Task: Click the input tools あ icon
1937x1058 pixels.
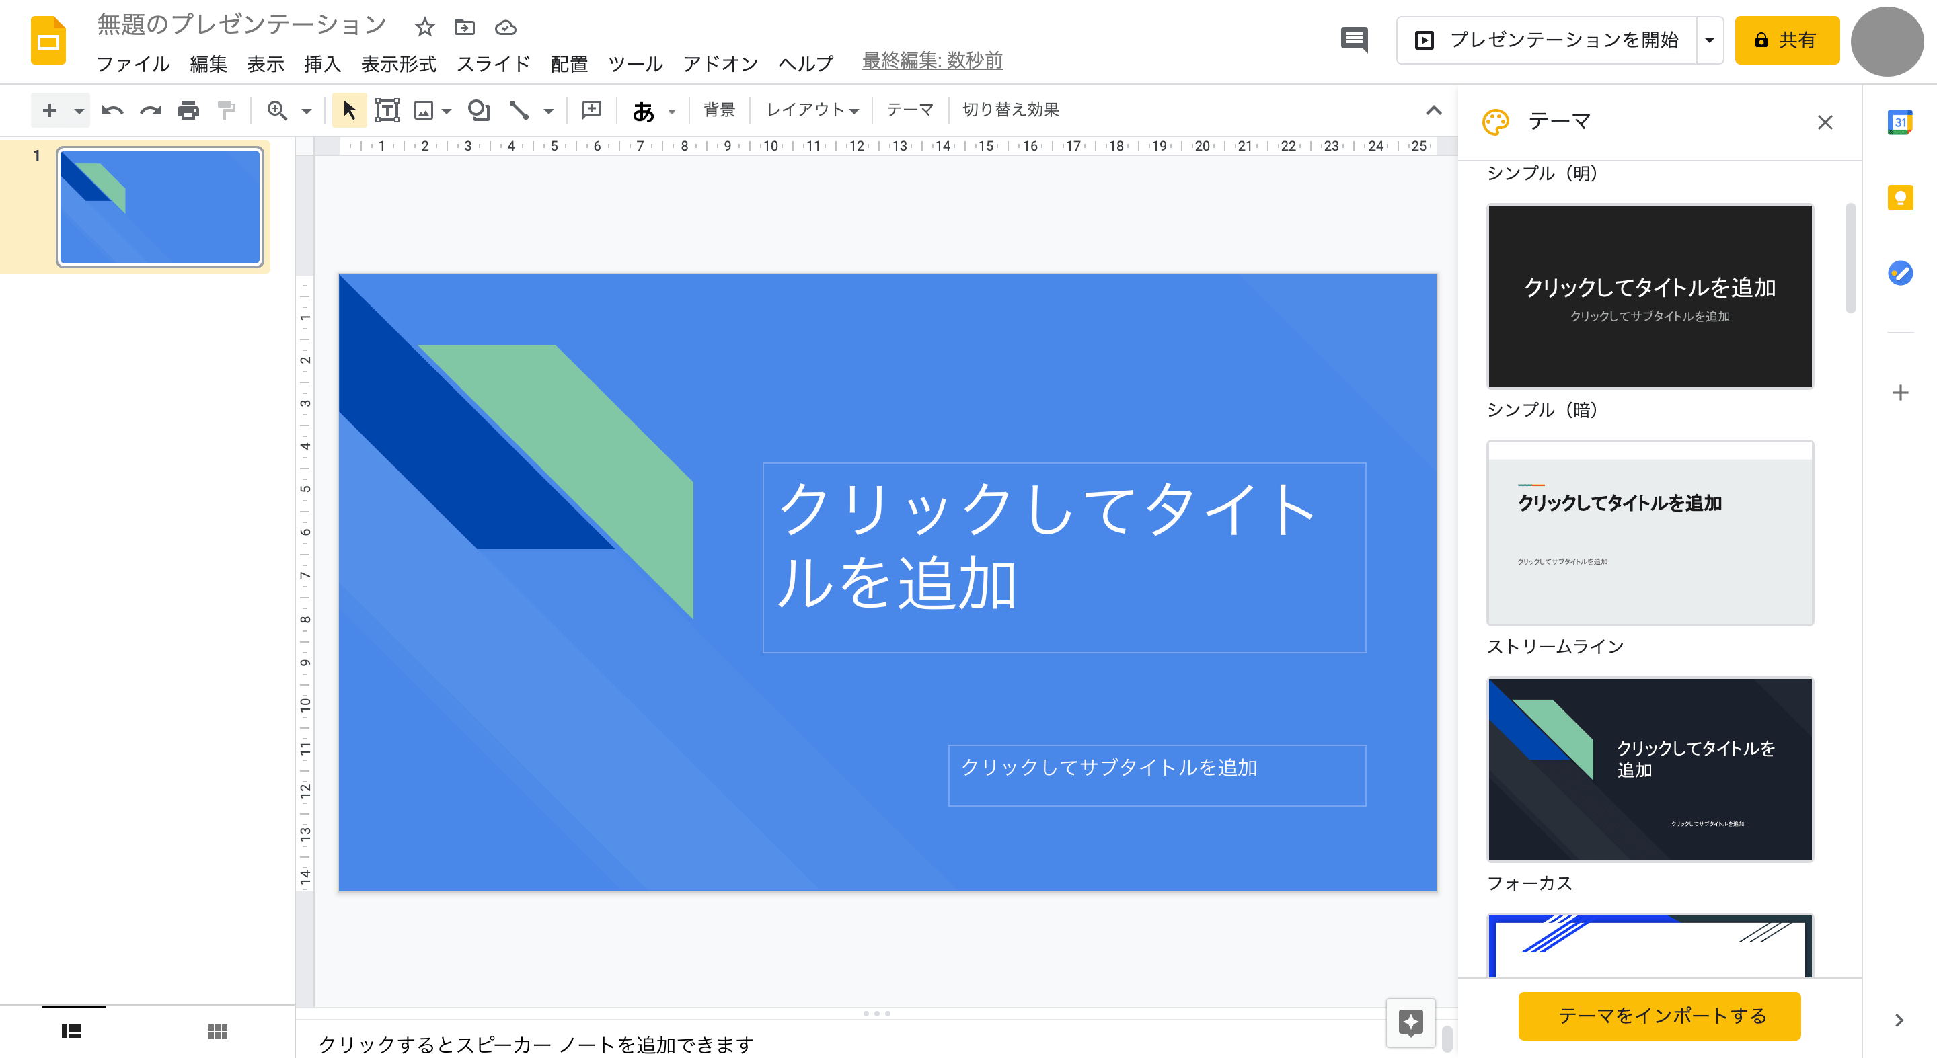Action: (x=643, y=111)
